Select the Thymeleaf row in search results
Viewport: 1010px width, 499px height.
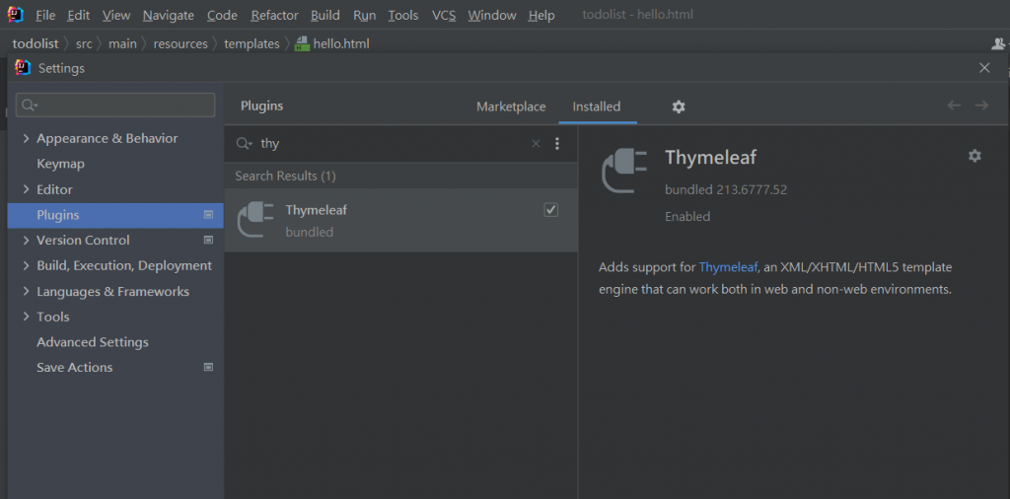pos(400,220)
